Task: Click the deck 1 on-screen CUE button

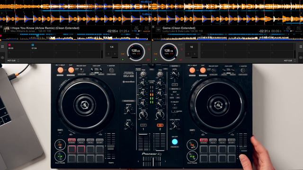Action: [123, 54]
